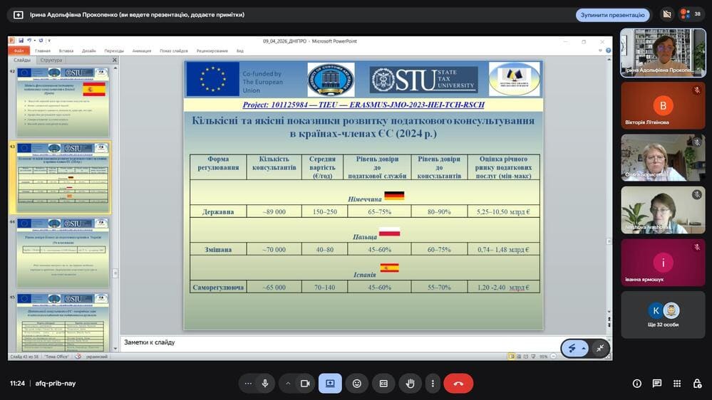Expand video settings chevron beside camera

[288, 383]
